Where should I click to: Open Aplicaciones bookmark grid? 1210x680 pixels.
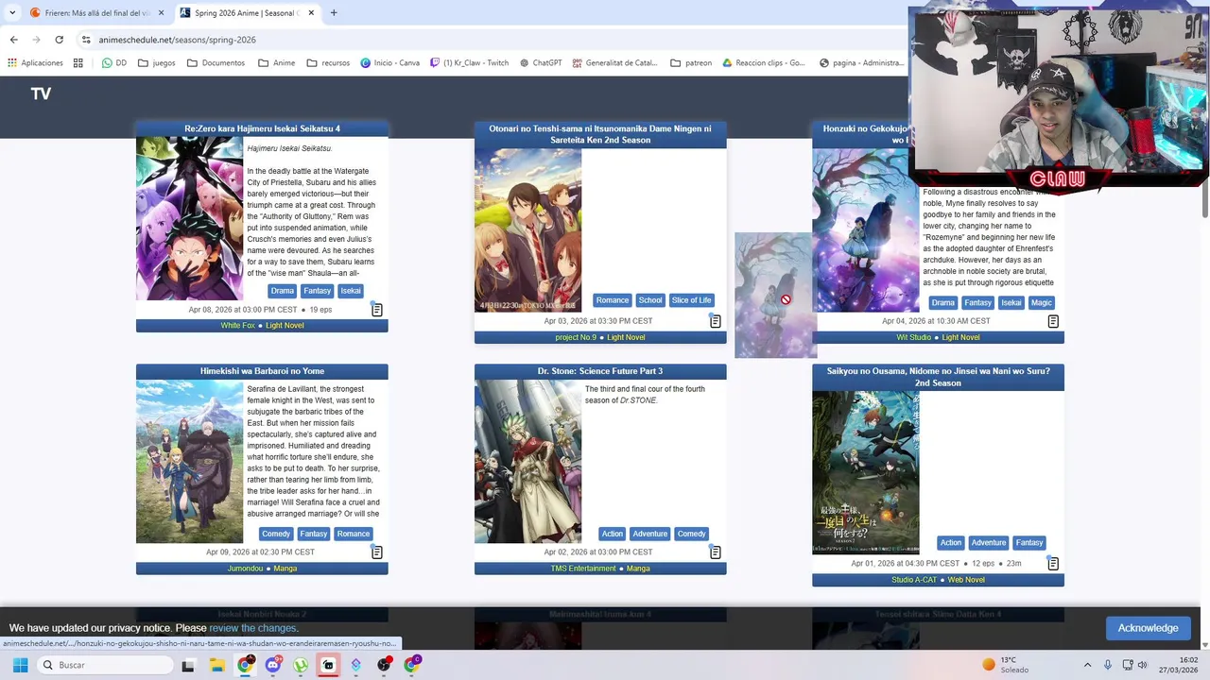(x=35, y=63)
